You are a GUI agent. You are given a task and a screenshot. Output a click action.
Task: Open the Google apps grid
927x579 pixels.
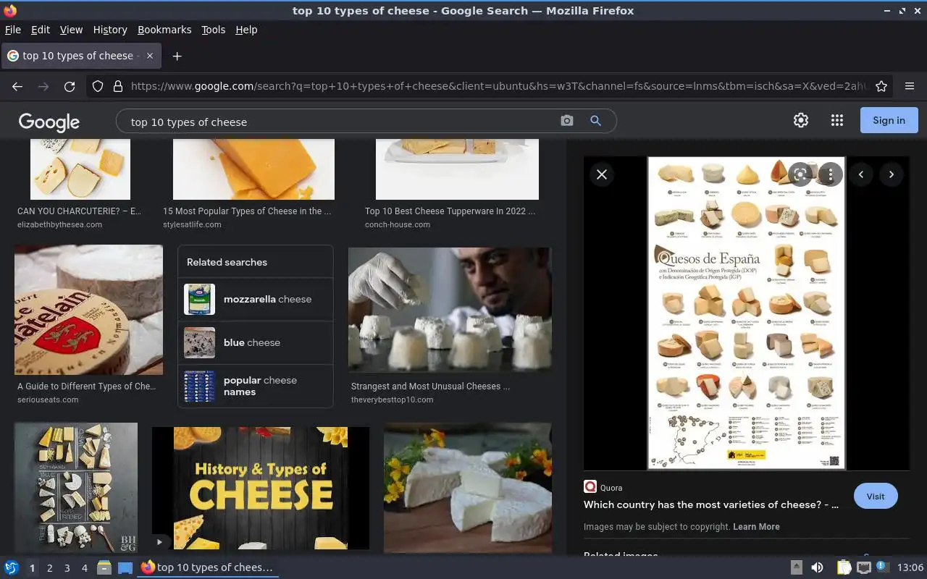[x=837, y=121]
